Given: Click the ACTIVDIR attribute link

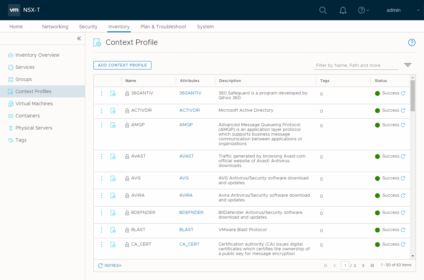Looking at the screenshot, I should point(190,110).
